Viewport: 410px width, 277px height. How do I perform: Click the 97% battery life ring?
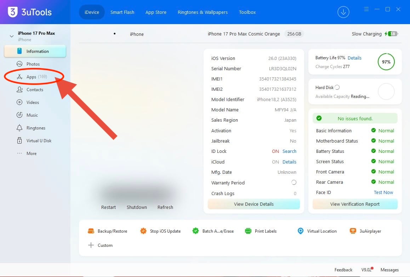pyautogui.click(x=386, y=62)
